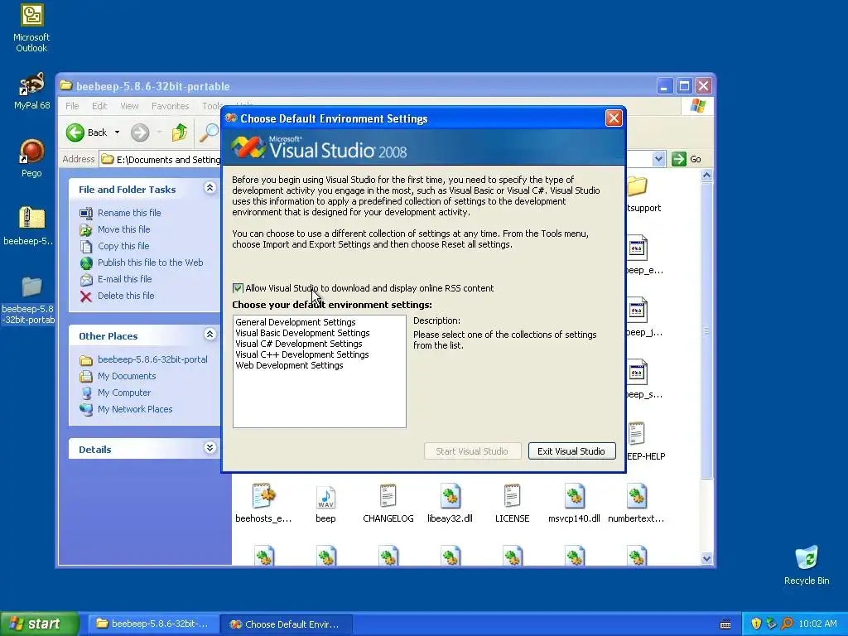Click the Up folder icon in Explorer
This screenshot has height=636, width=848.
[179, 132]
